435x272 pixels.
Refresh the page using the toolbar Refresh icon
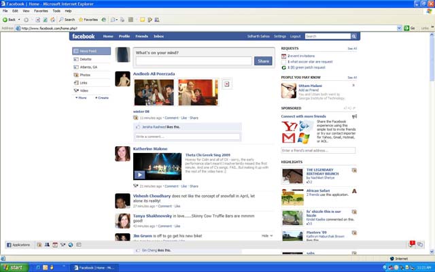tap(45, 20)
